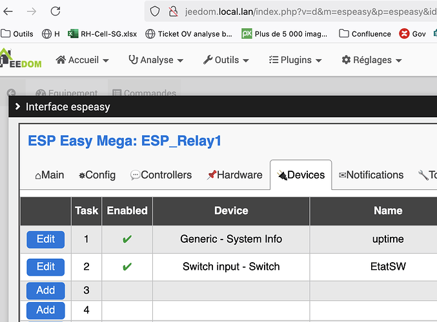Open the Confluence bookmarks folder

[365, 34]
